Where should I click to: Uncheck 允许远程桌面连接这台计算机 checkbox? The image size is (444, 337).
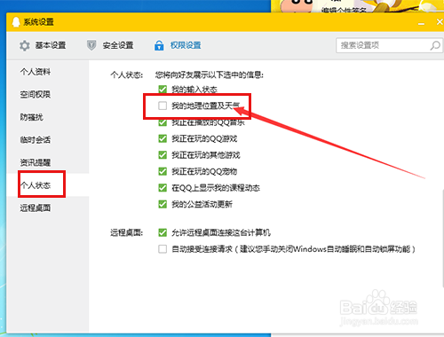point(163,232)
